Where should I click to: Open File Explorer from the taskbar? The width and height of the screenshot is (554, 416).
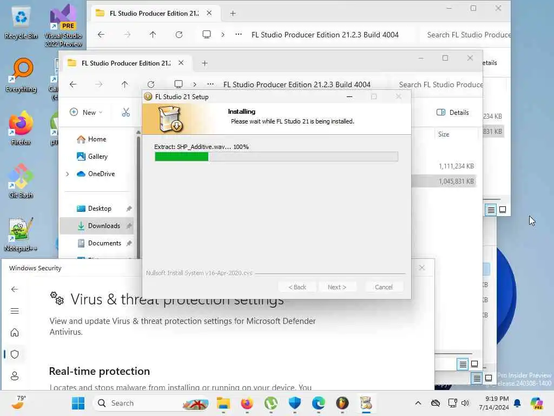click(x=223, y=403)
